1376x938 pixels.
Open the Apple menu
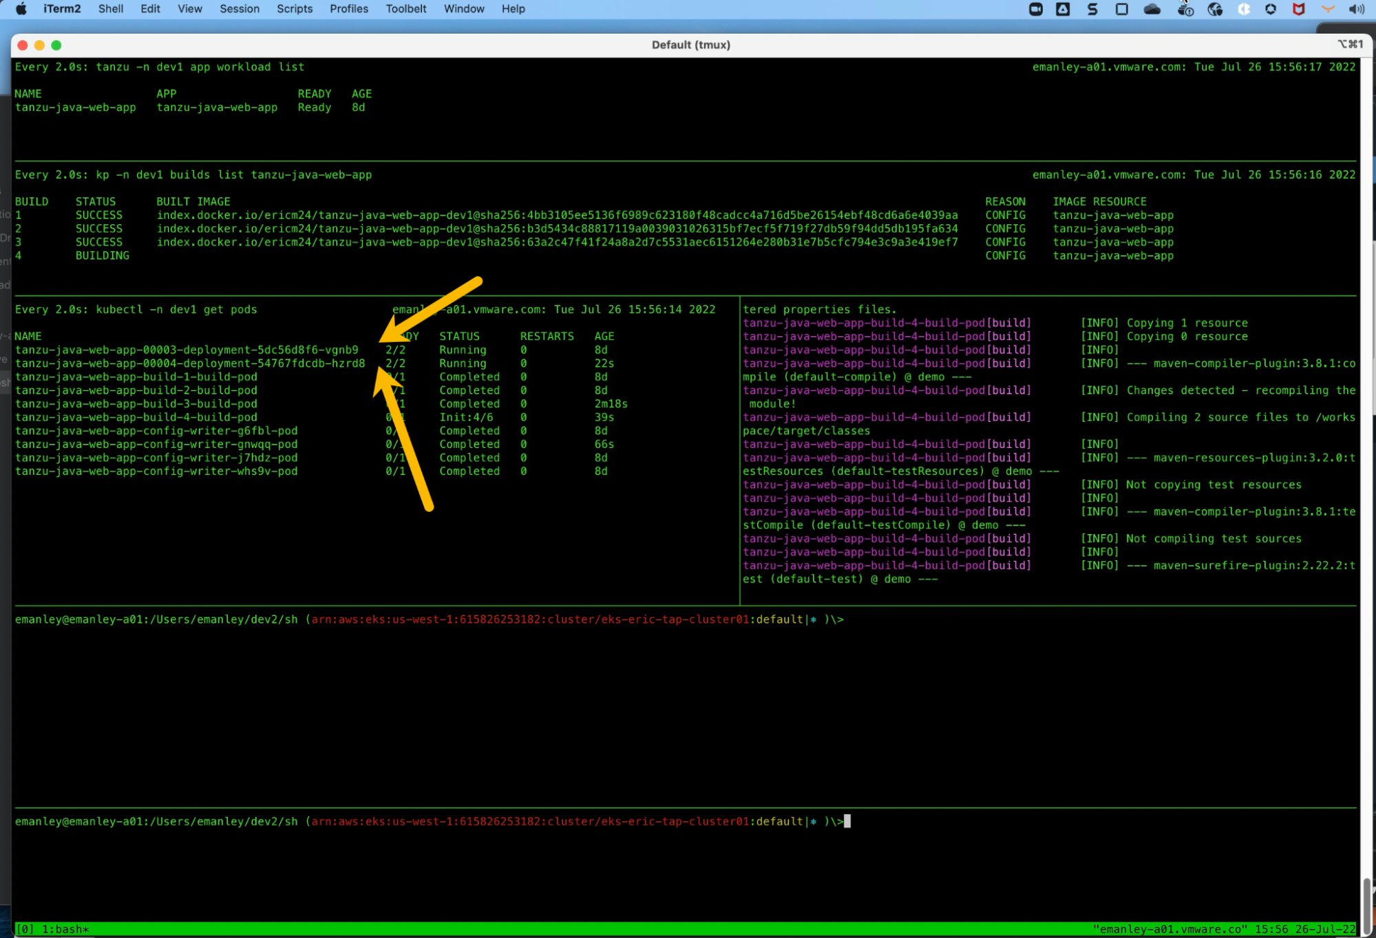(x=21, y=9)
